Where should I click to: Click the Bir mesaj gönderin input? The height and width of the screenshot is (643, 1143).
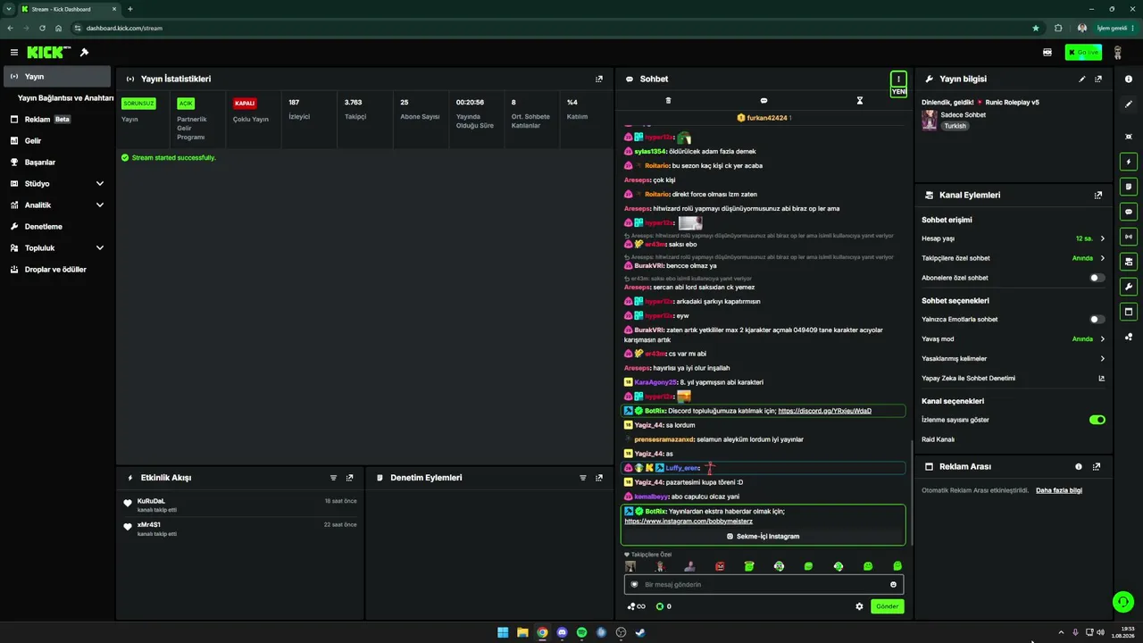(x=763, y=584)
